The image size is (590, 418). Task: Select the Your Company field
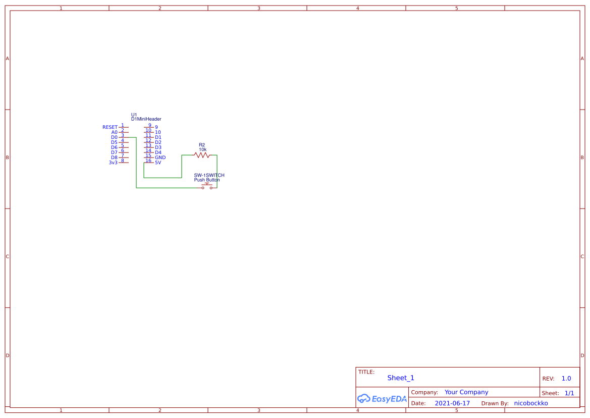(x=466, y=392)
